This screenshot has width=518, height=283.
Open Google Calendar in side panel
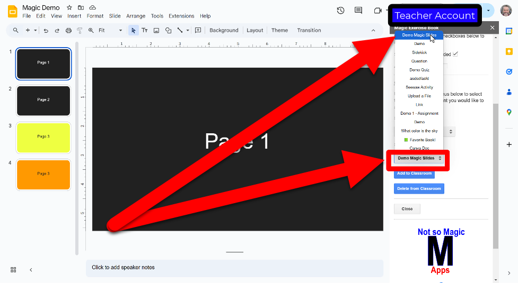coord(509,31)
